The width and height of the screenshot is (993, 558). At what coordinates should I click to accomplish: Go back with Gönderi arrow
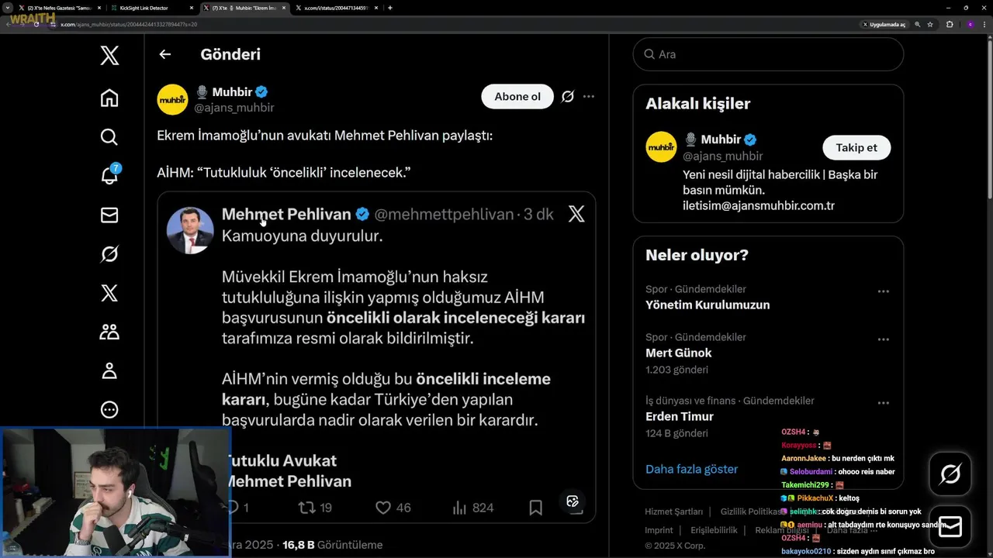click(164, 54)
